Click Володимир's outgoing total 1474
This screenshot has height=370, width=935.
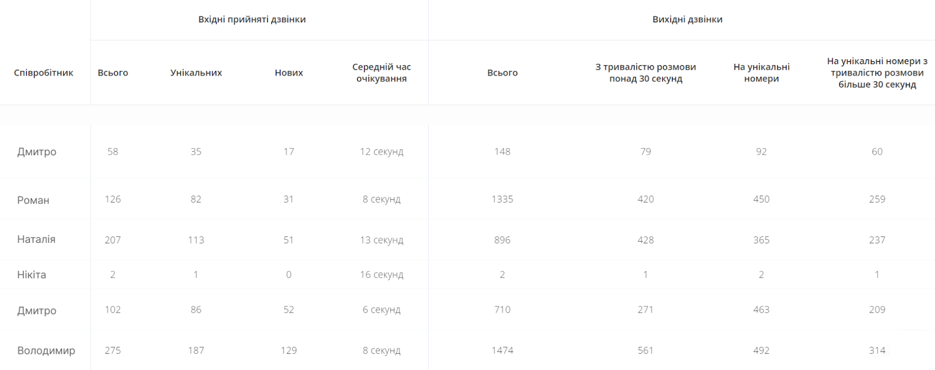[x=503, y=351]
